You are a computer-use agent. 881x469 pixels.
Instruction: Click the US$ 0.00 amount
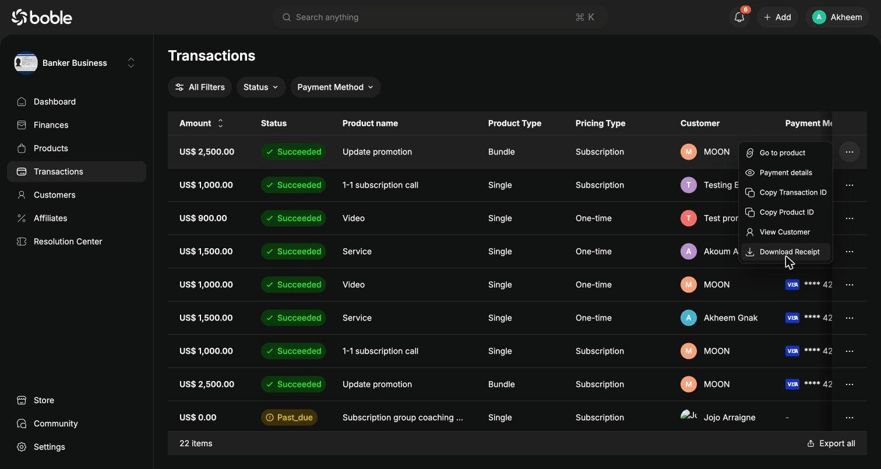pos(198,417)
